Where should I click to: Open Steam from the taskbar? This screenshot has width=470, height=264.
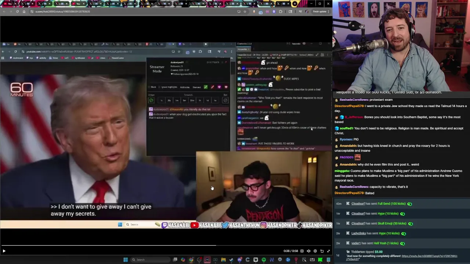pyautogui.click(x=231, y=260)
